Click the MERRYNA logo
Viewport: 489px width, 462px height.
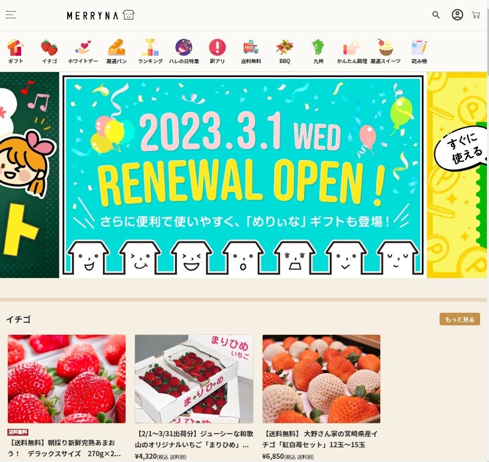100,15
